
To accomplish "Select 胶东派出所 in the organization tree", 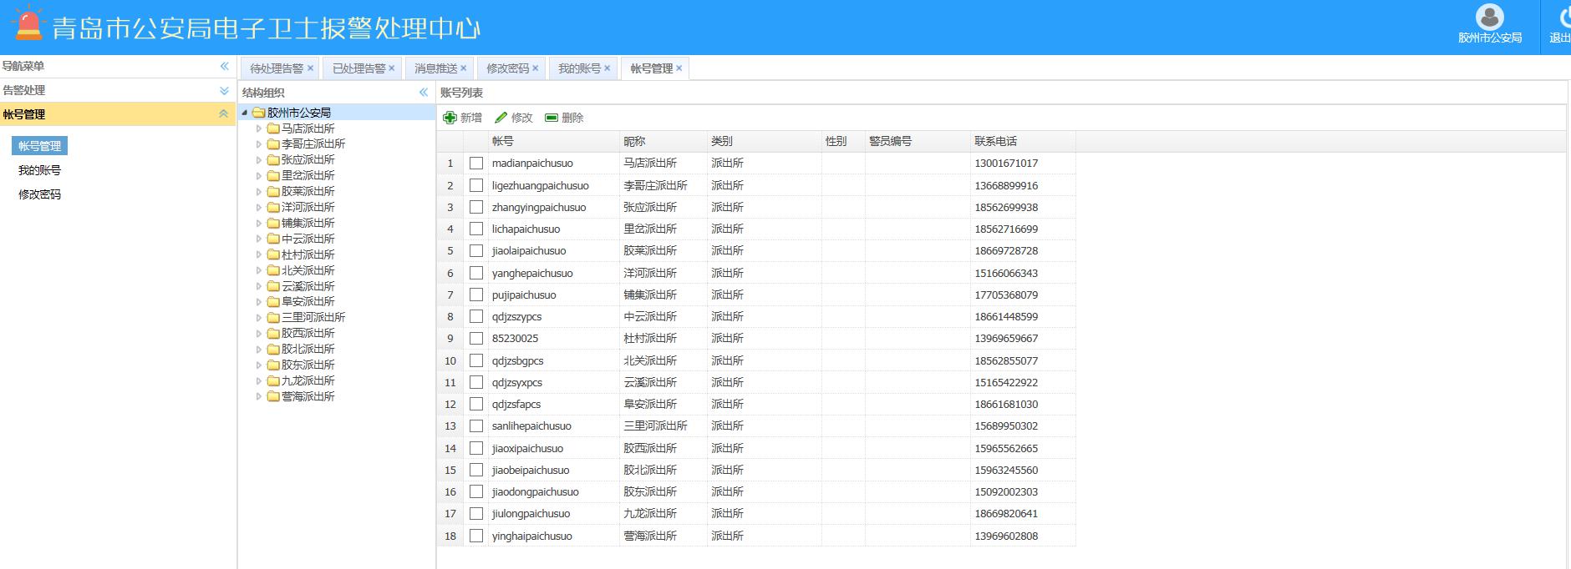I will pos(308,365).
